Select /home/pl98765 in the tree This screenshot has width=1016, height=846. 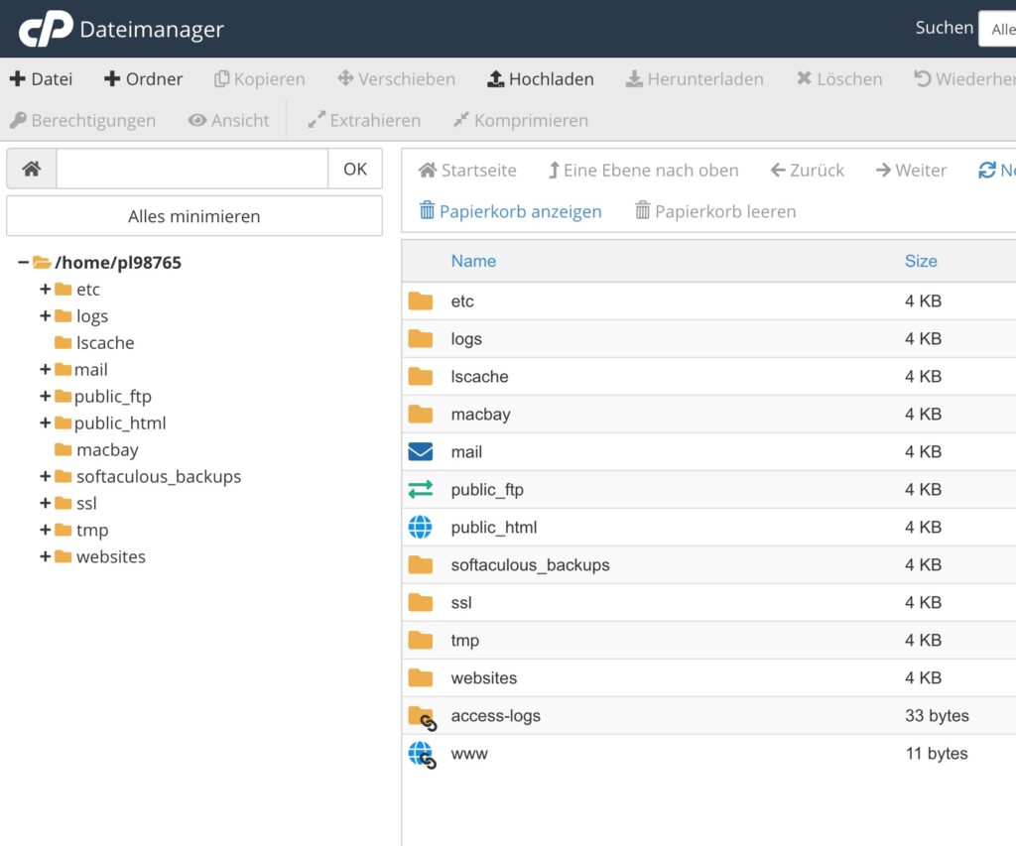[x=118, y=263]
